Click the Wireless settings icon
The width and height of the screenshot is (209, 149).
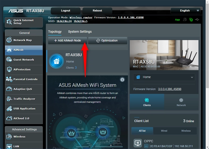point(9,137)
